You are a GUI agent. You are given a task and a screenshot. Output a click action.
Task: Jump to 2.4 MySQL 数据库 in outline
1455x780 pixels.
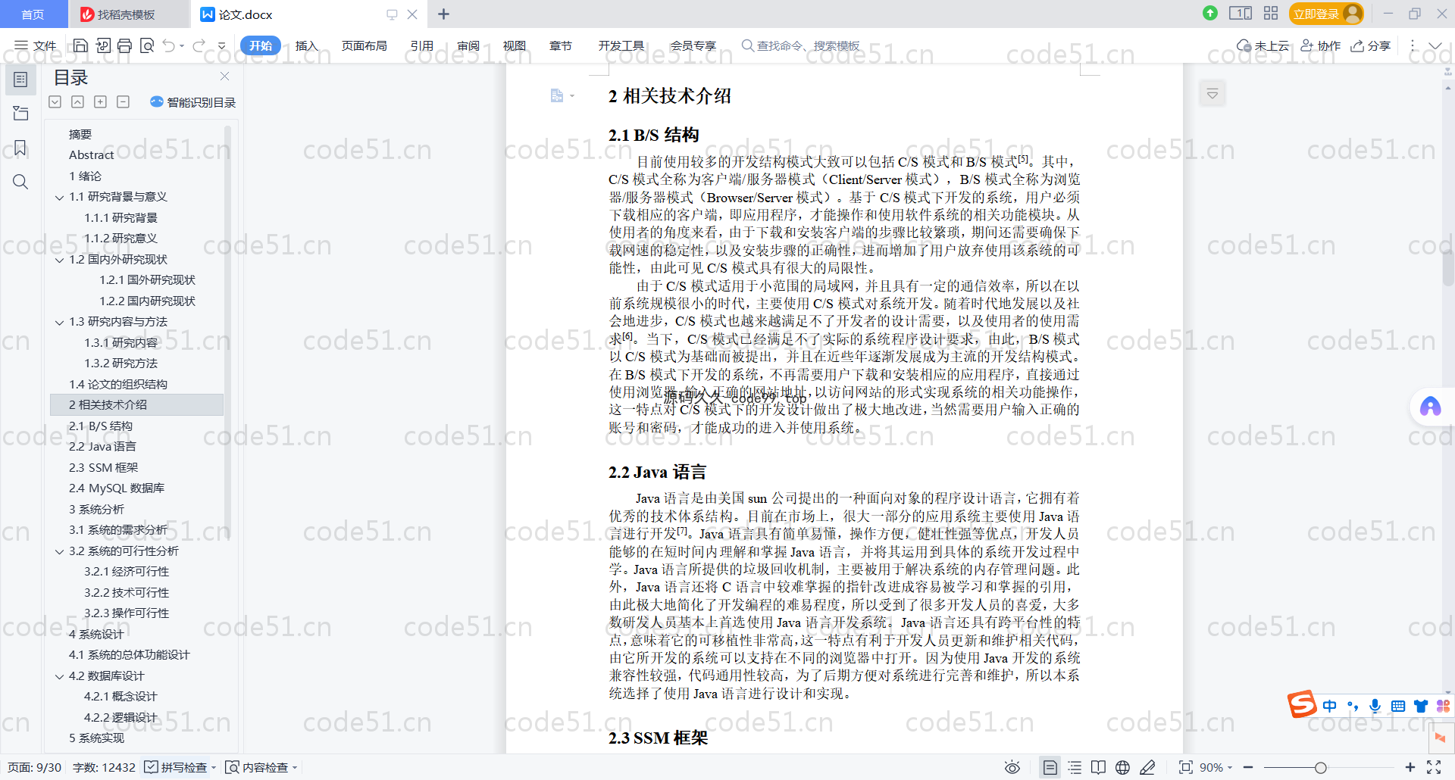coord(117,488)
